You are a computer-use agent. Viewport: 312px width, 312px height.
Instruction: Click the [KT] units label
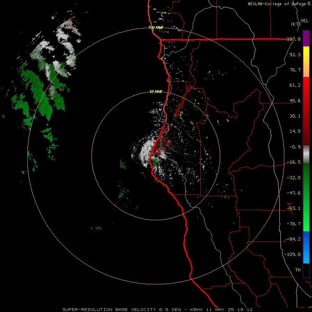296,24
